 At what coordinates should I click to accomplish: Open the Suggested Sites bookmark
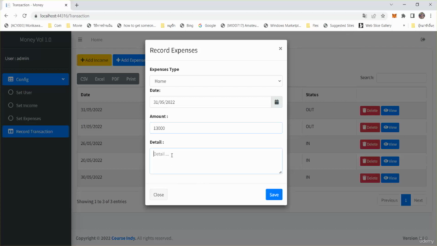pos(339,25)
